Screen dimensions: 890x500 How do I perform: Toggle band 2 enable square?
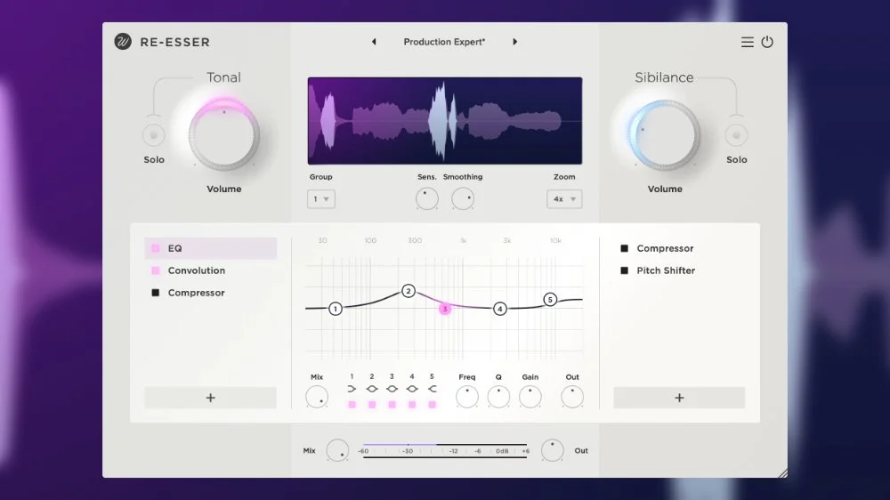click(x=372, y=405)
